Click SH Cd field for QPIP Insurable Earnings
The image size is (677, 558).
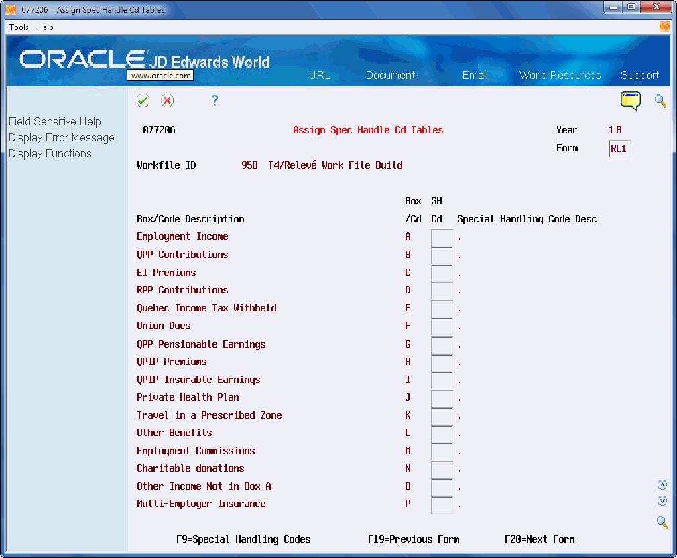coord(442,380)
